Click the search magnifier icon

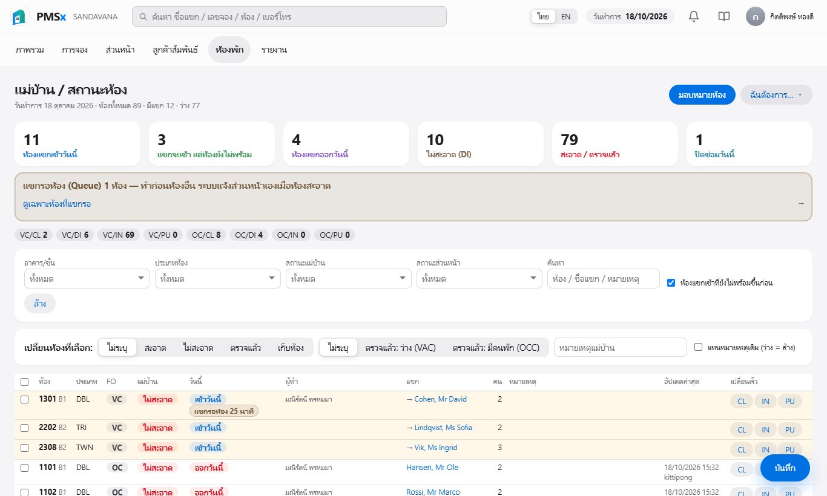(x=143, y=17)
